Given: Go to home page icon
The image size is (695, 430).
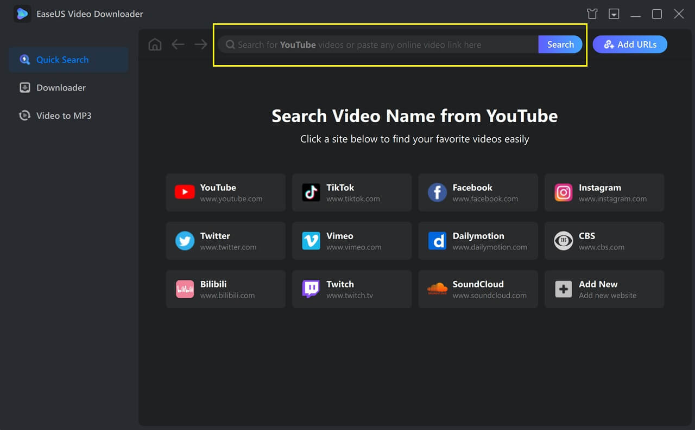Looking at the screenshot, I should [x=155, y=44].
